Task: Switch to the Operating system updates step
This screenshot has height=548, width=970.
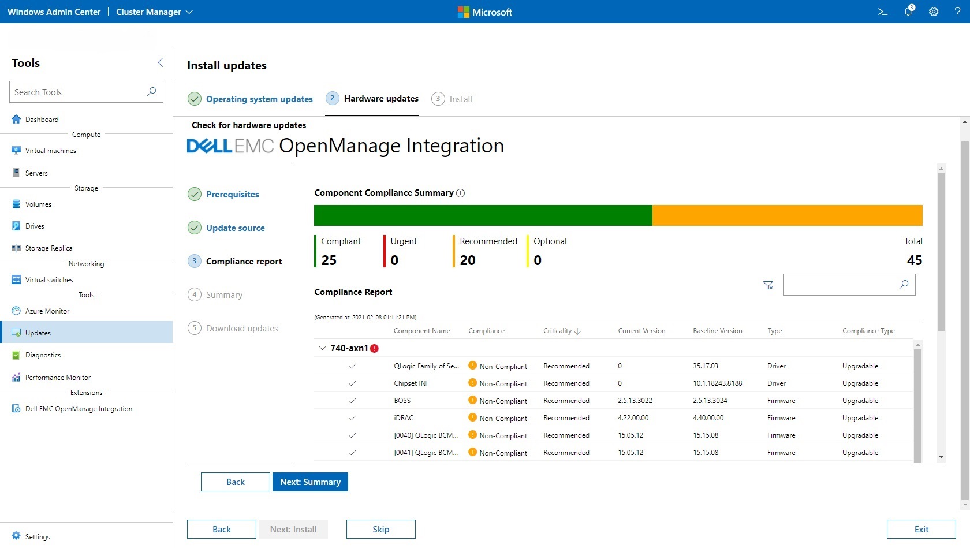Action: pos(259,99)
